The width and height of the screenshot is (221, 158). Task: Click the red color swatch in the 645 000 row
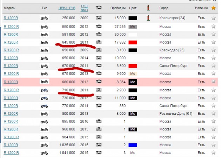(x=133, y=42)
